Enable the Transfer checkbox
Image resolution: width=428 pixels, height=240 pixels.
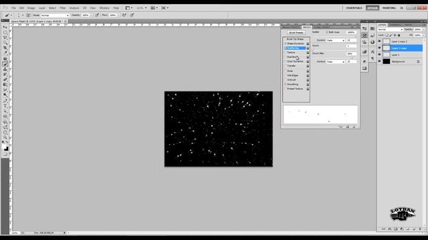point(286,66)
